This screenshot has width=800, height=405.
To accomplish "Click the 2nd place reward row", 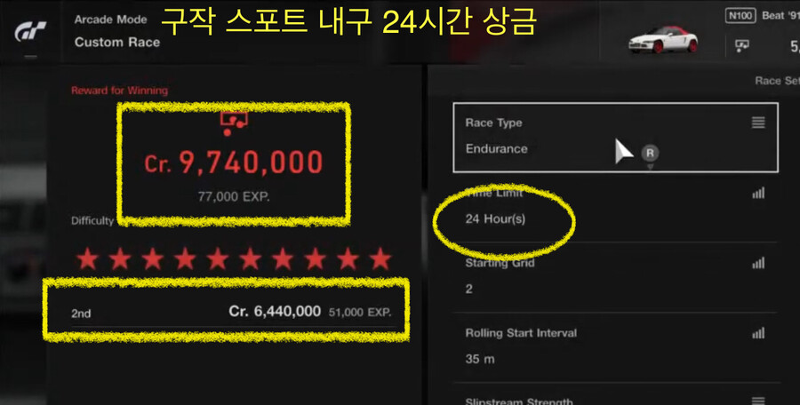I will pyautogui.click(x=233, y=312).
